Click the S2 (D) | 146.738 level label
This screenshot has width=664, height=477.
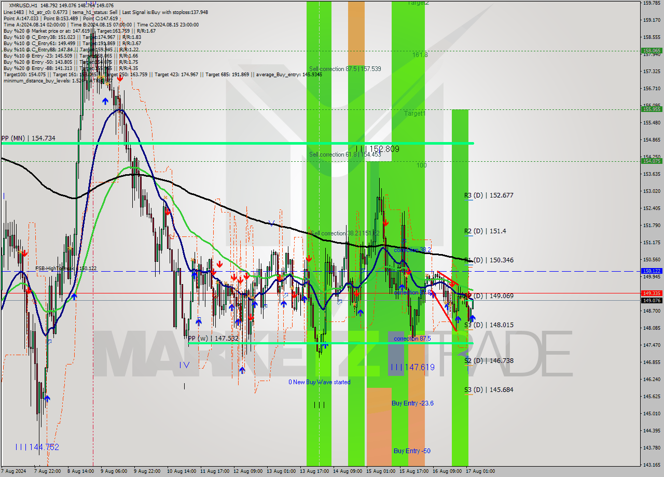[x=489, y=360]
